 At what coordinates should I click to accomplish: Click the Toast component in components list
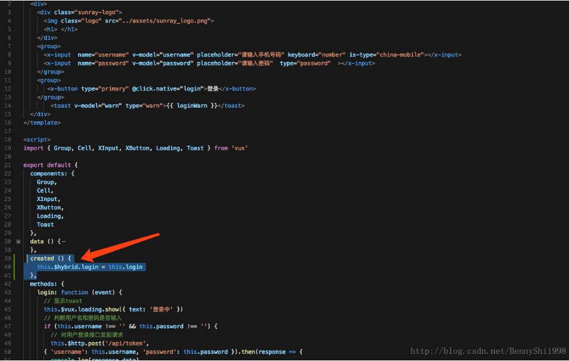tap(45, 224)
